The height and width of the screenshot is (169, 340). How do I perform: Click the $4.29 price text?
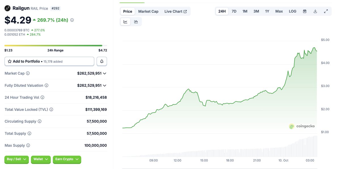point(18,20)
